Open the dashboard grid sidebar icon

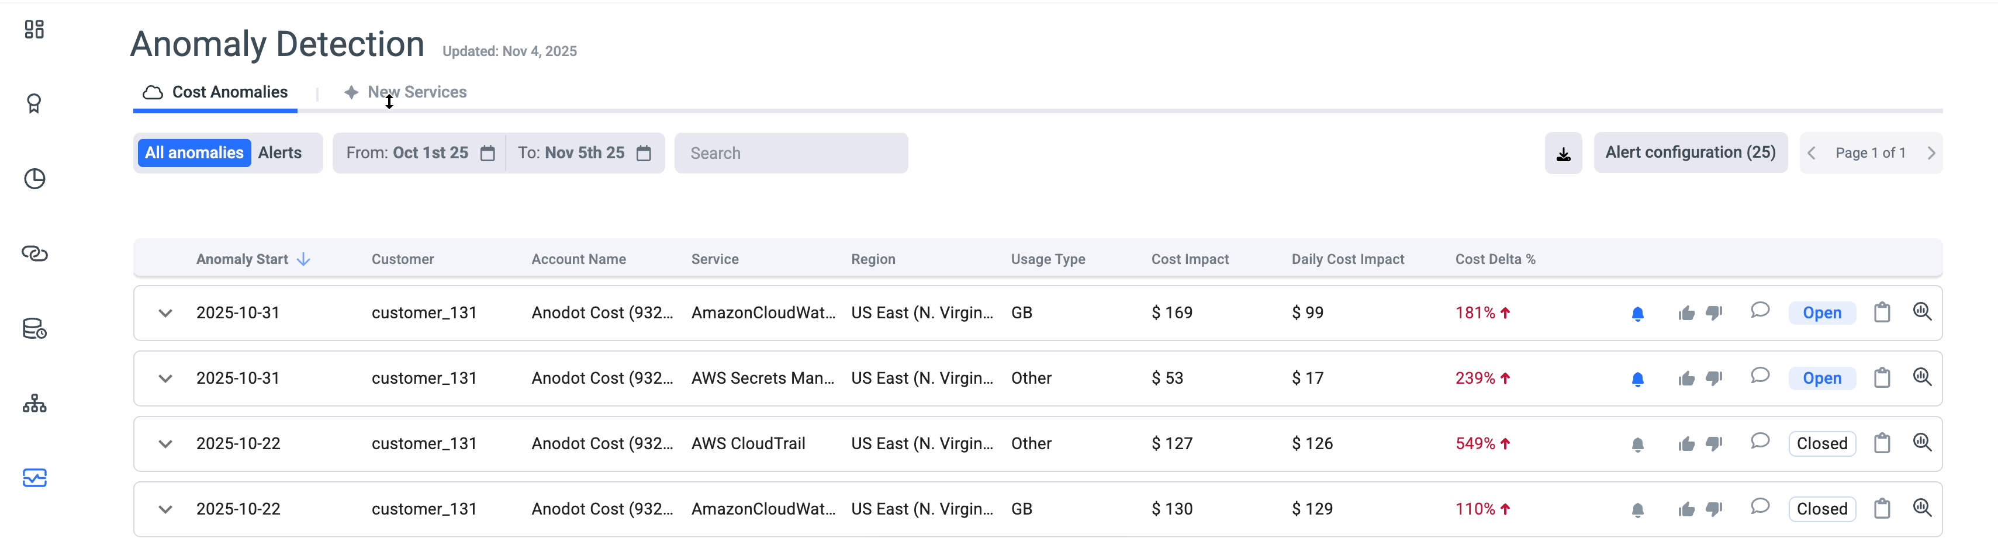click(34, 29)
